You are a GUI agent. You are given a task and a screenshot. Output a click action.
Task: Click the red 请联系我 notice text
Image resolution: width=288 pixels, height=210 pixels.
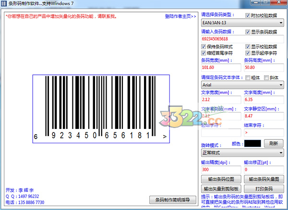point(61,16)
